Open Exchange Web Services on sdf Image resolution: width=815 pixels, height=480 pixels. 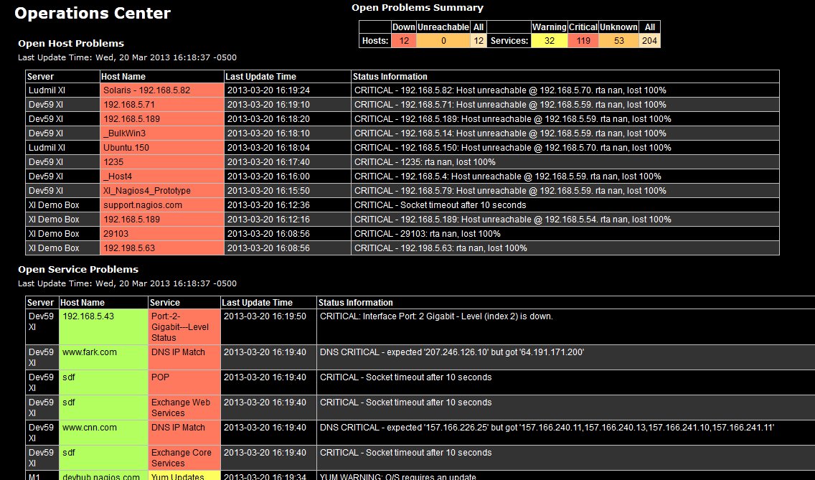[181, 408]
